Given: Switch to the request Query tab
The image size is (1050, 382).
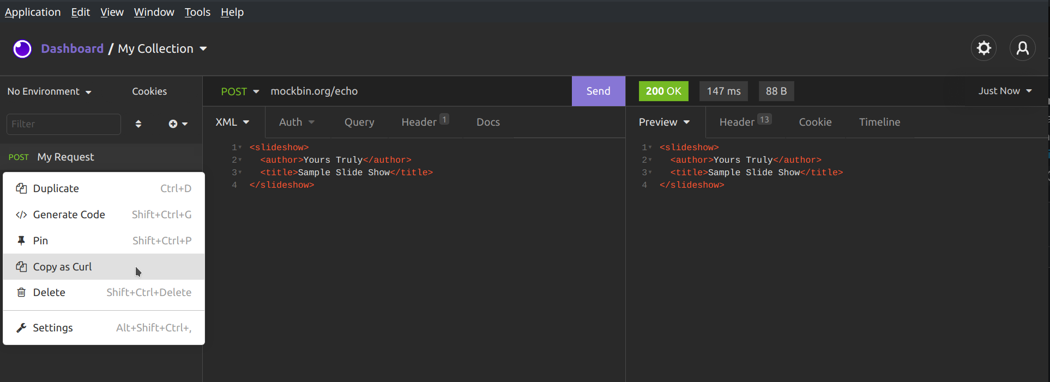Looking at the screenshot, I should (359, 122).
